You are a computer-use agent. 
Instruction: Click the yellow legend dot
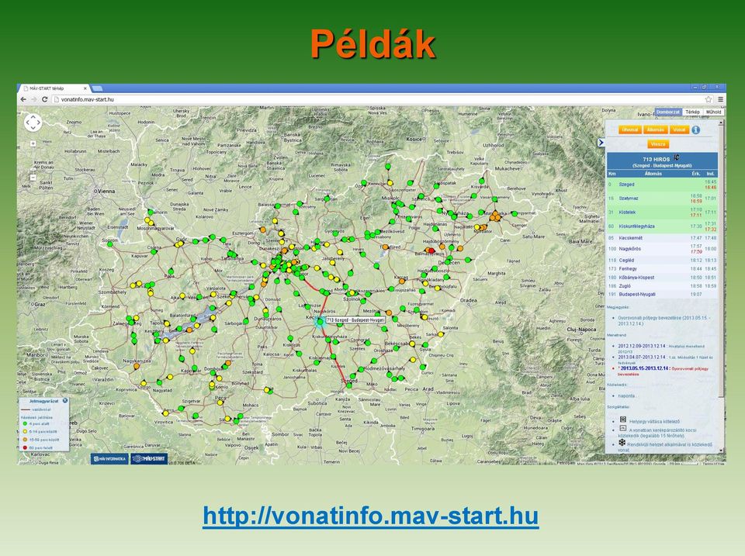(x=25, y=432)
